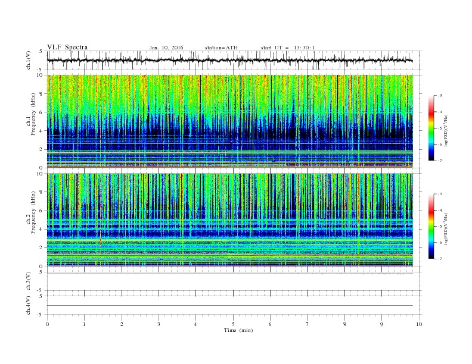The width and height of the screenshot is (472, 364).
Task: Click the time-axis tick label "5"
Action: coord(233,324)
